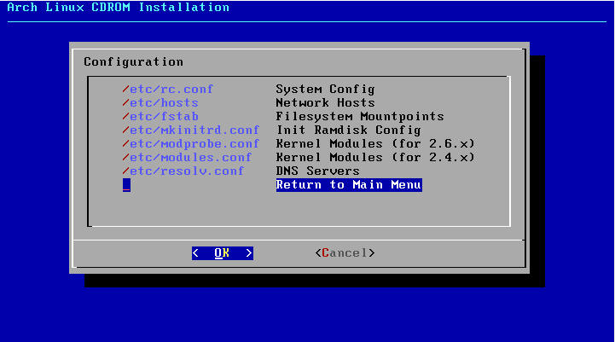Select Filesystem Mountpoints in the list
The width and height of the screenshot is (615, 342).
pos(359,116)
